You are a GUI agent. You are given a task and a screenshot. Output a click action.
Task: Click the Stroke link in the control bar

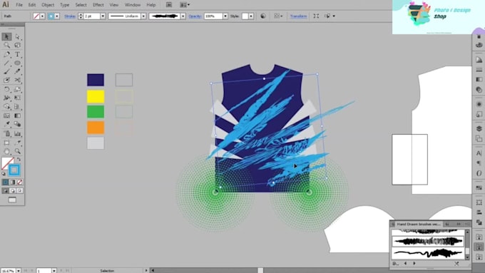point(70,16)
